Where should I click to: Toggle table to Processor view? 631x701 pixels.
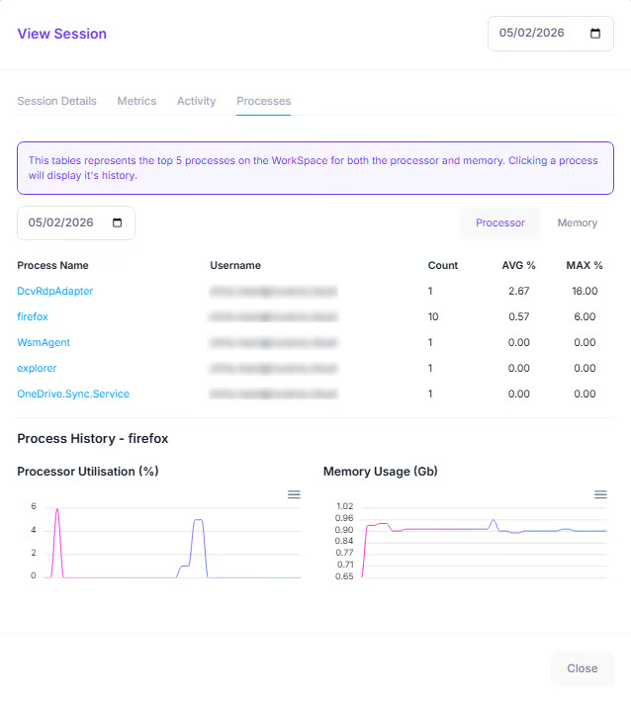(499, 222)
